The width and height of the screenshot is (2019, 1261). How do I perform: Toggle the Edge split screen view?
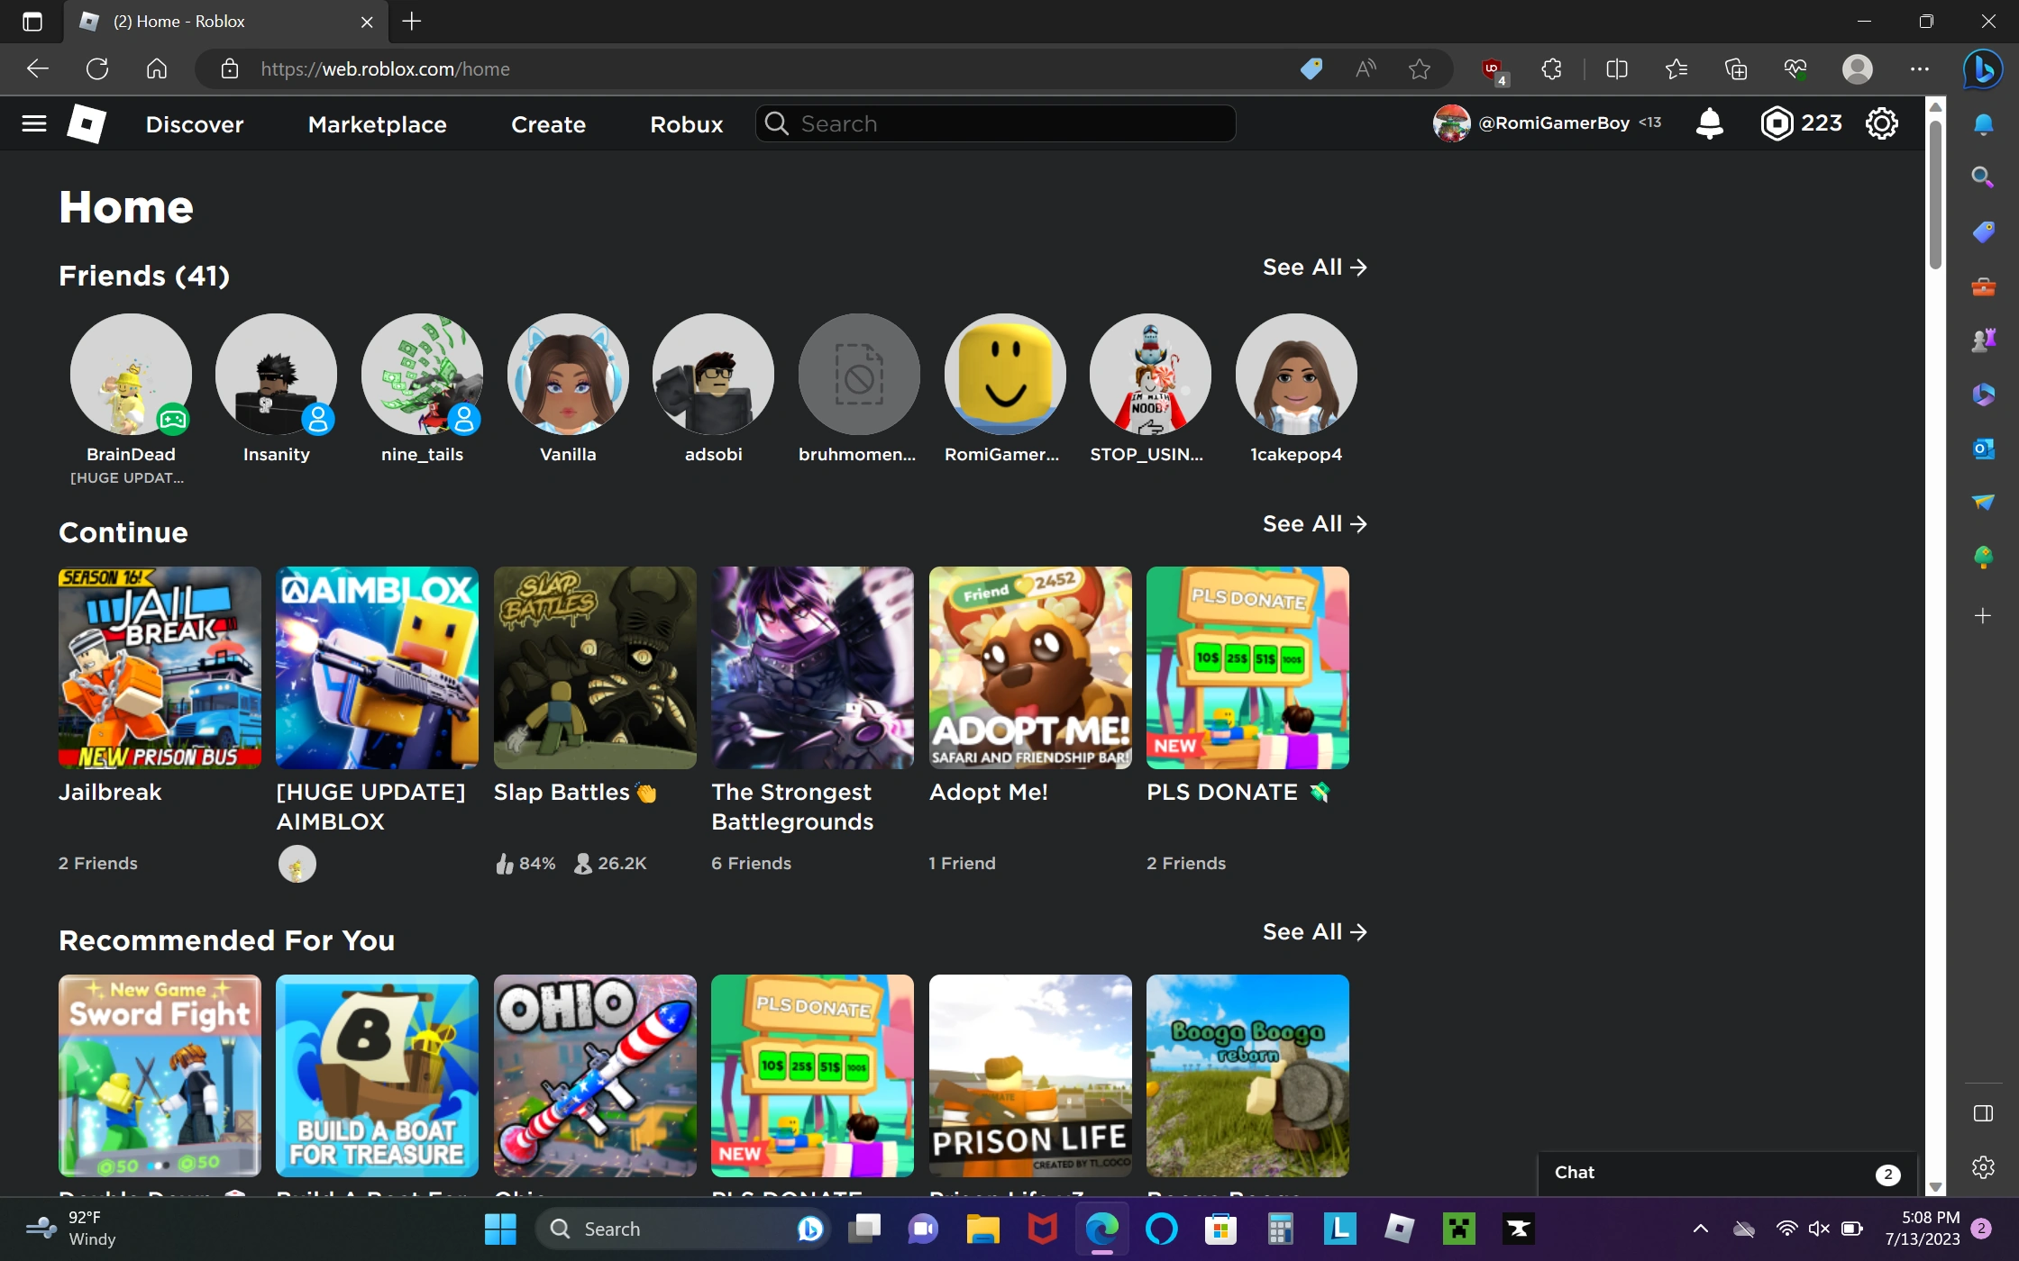click(x=1616, y=69)
